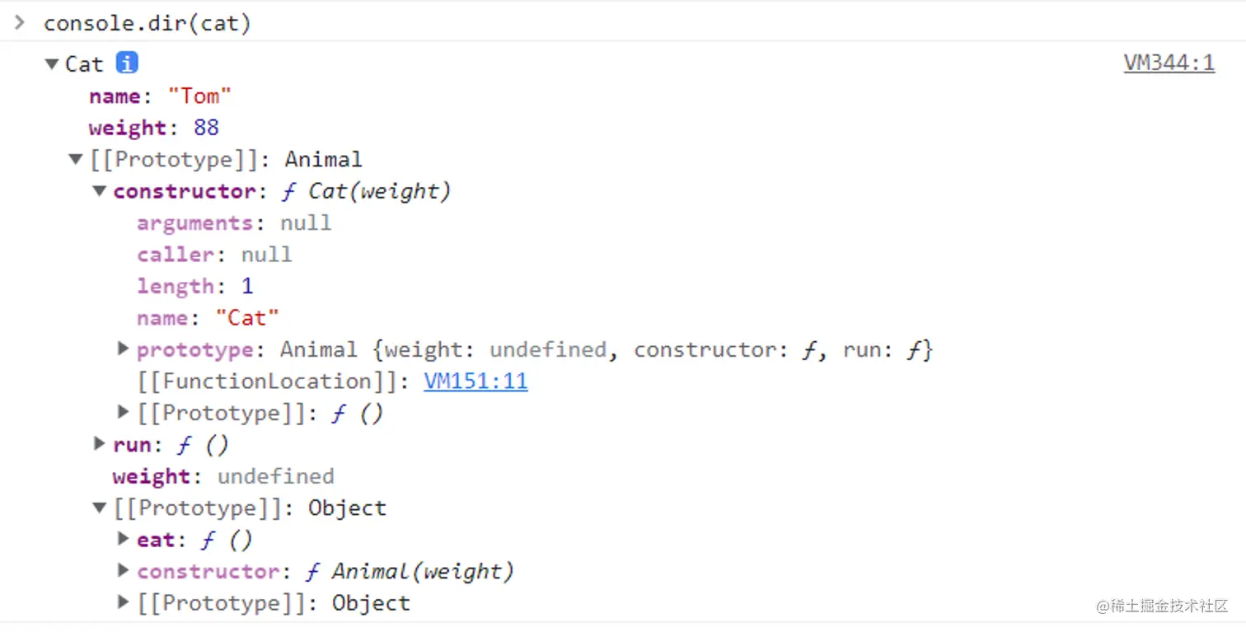Screen dimensions: 1246x632
Task: Open the VM344:1 source link
Action: tap(1169, 63)
